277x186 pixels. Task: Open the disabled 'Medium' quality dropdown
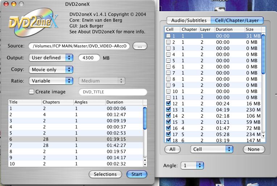tap(102, 81)
